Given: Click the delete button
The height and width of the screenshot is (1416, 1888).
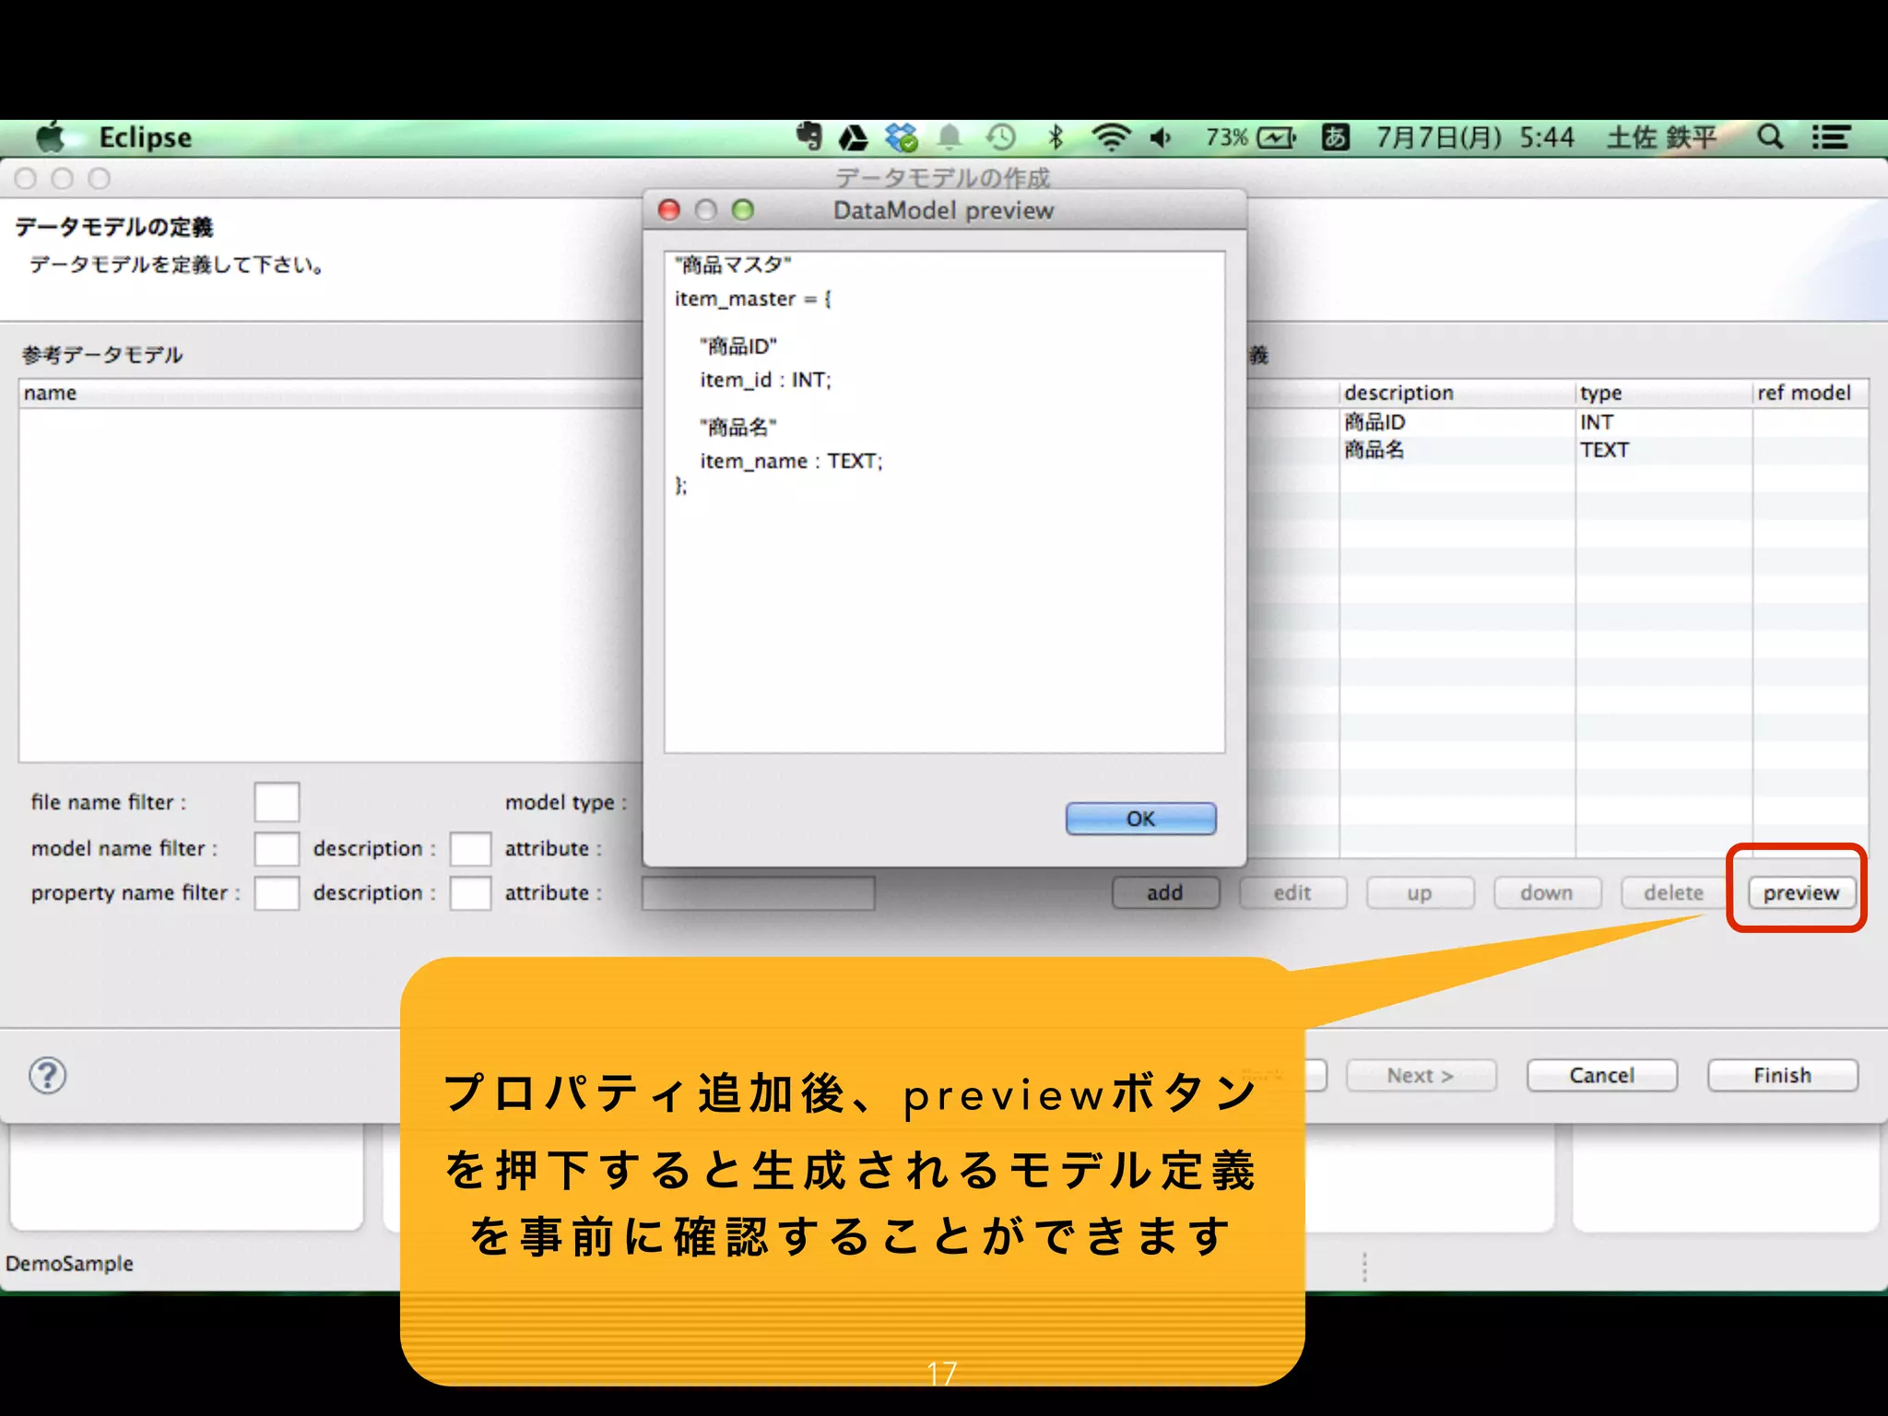Looking at the screenshot, I should [x=1674, y=892].
